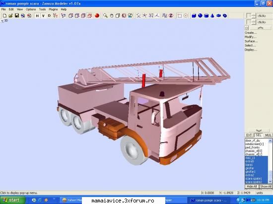Select windscreen[1] in the object list
This screenshot has width=273, height=204.
[x=256, y=144]
